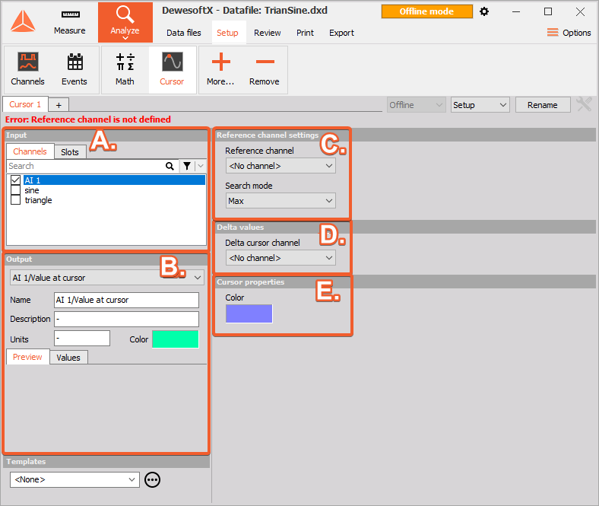Viewport: 599px width, 506px height.
Task: Open the Reference channel dropdown
Action: coord(280,166)
